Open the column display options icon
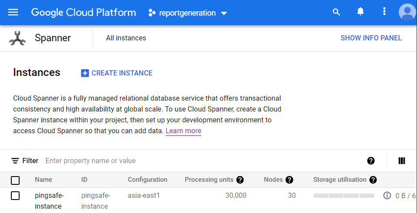 [402, 161]
